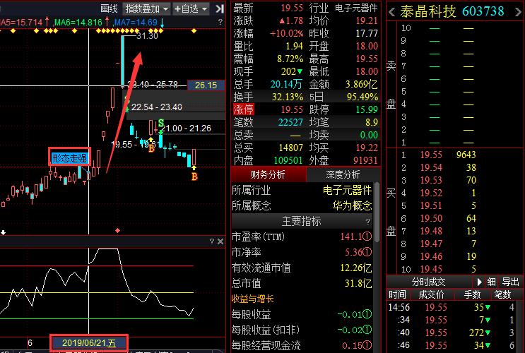Click the 2019/06/21 date marker
This screenshot has height=353, width=525.
point(89,343)
